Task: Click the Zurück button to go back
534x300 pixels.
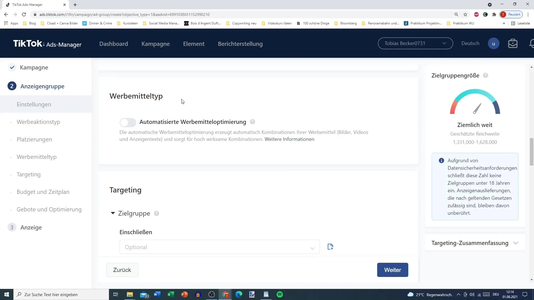Action: pyautogui.click(x=122, y=270)
